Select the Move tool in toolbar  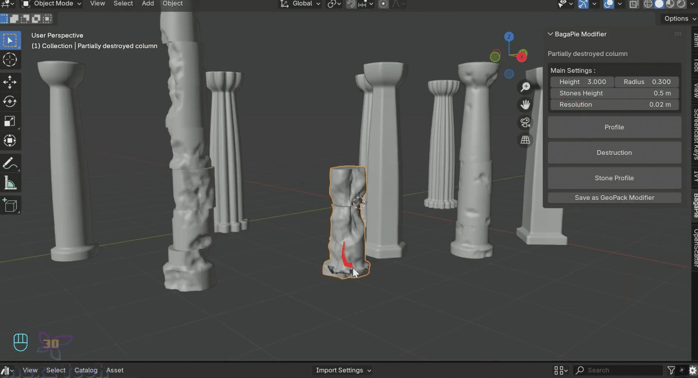[10, 82]
